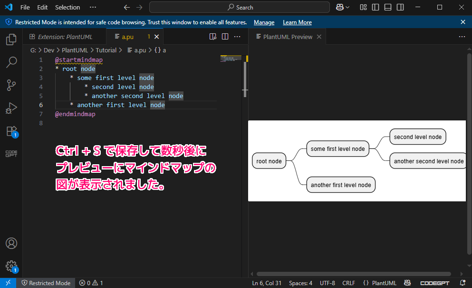Click the Learn More link in banner
This screenshot has width=472, height=288.
297,22
